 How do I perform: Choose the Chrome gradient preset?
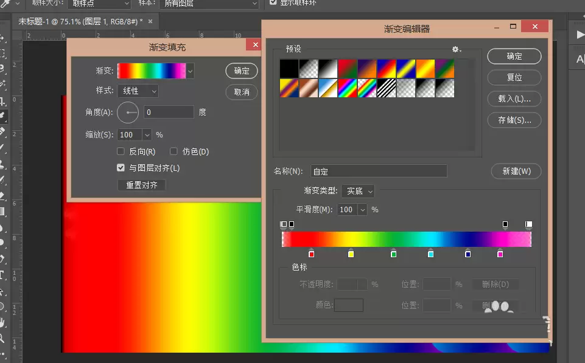pos(328,88)
